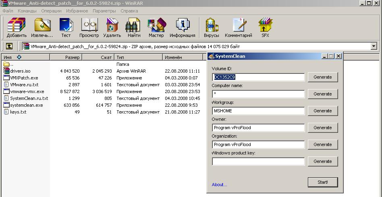382x197 pixels.
Task: Click the SystemClean.ru.txt document icon
Action: pos(6,98)
